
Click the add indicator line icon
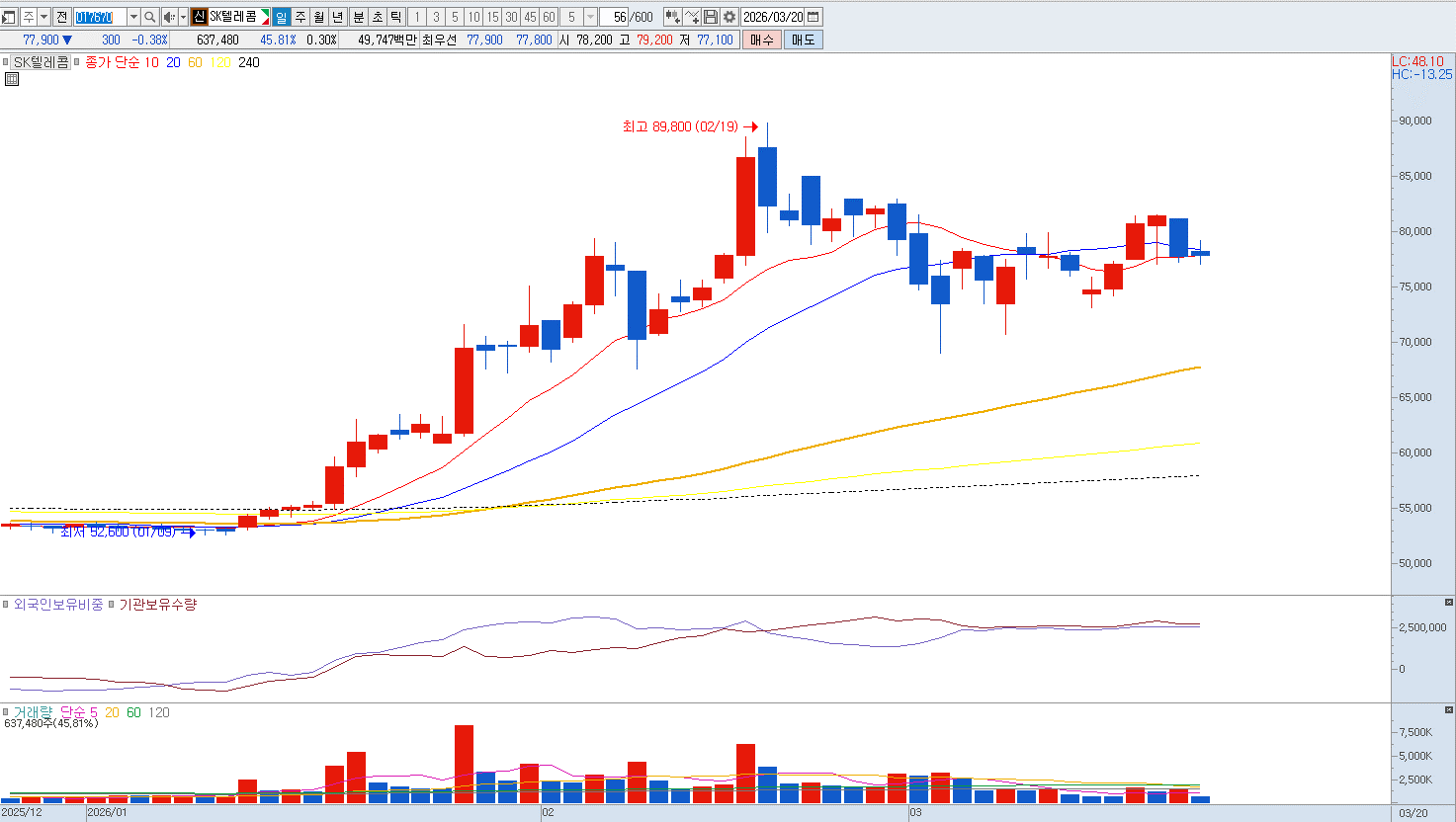(x=692, y=17)
